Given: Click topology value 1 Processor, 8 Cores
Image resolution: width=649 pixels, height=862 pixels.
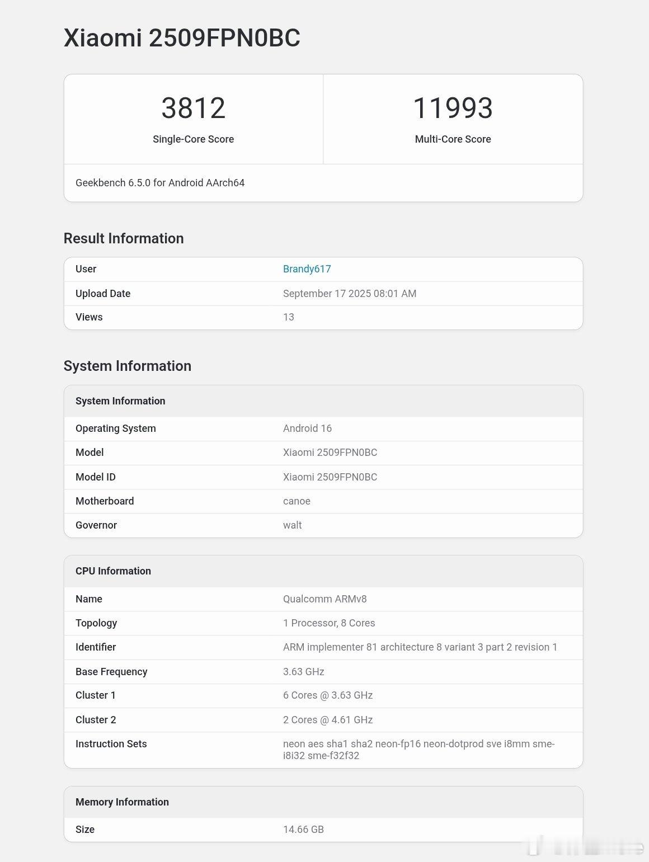Looking at the screenshot, I should 329,623.
